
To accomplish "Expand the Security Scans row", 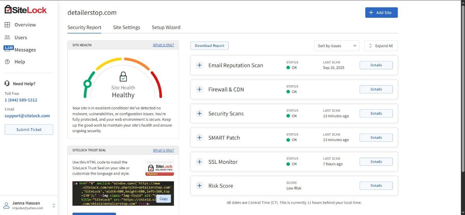I will click(200, 114).
